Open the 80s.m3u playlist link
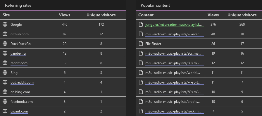262x116 pixels. click(175, 63)
